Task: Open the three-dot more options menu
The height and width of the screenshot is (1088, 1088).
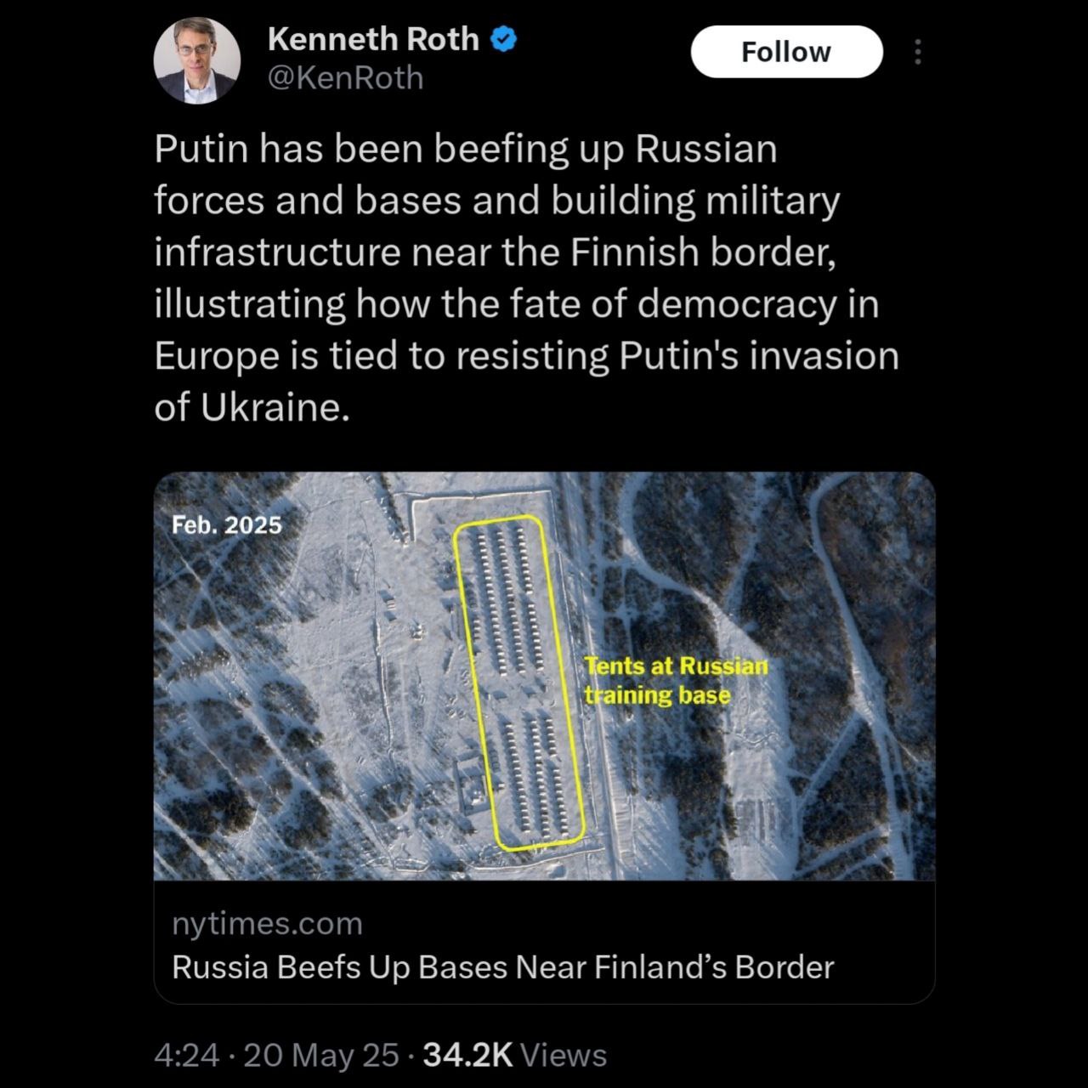Action: click(x=917, y=52)
